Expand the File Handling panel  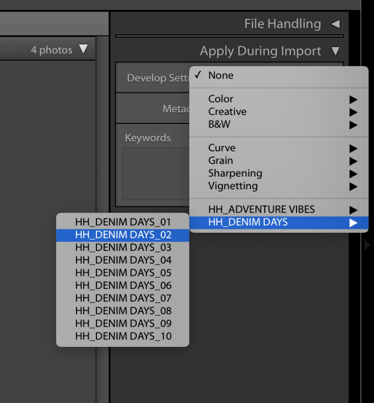tap(335, 24)
